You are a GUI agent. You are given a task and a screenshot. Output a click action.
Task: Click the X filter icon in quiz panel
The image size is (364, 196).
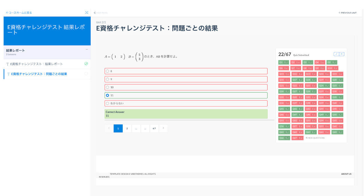(342, 54)
